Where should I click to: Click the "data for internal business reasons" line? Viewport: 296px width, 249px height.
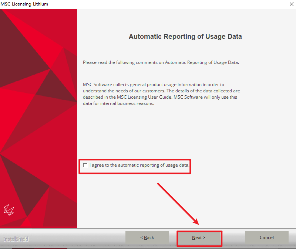(118, 103)
